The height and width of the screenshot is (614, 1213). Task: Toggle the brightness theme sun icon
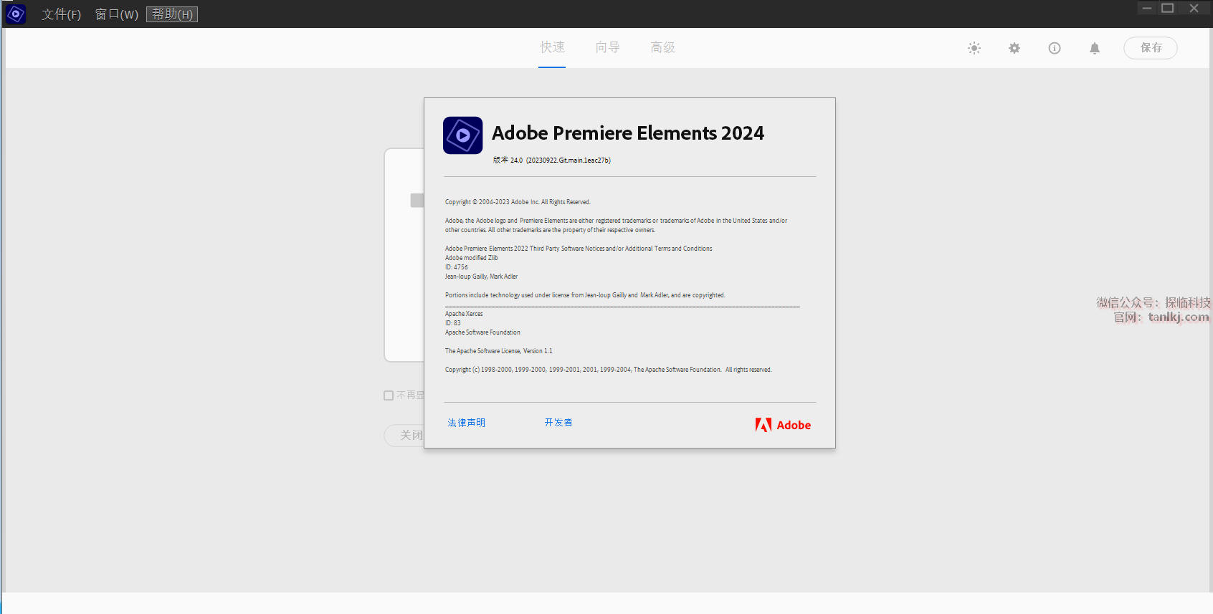974,48
